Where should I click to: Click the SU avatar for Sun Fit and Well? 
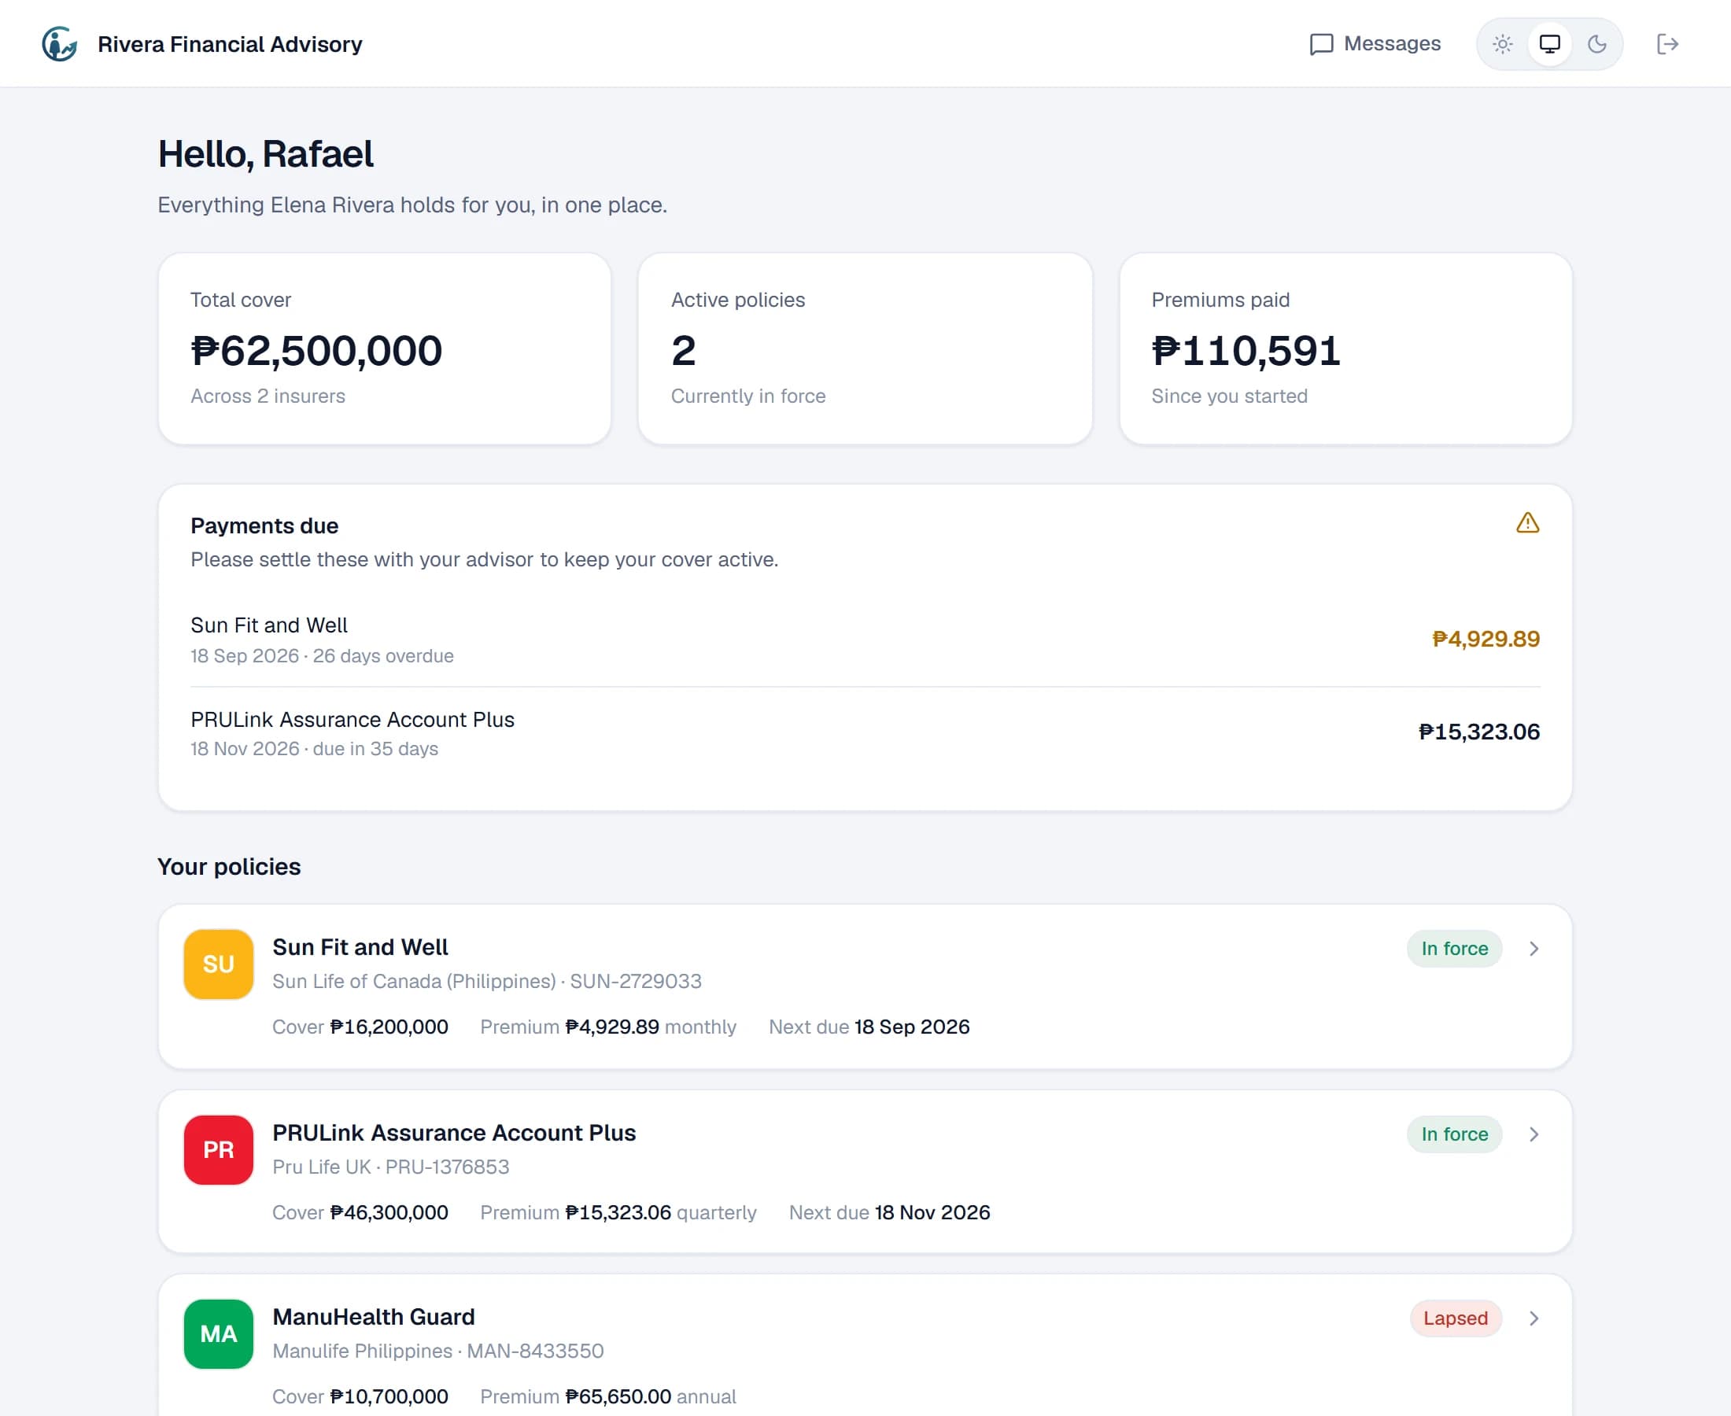[219, 964]
